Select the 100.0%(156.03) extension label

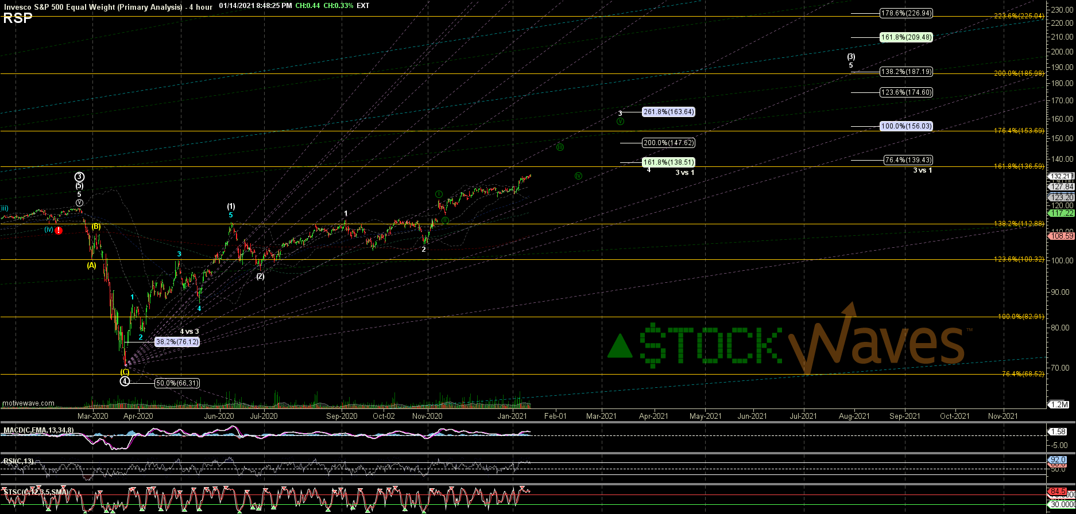(906, 126)
